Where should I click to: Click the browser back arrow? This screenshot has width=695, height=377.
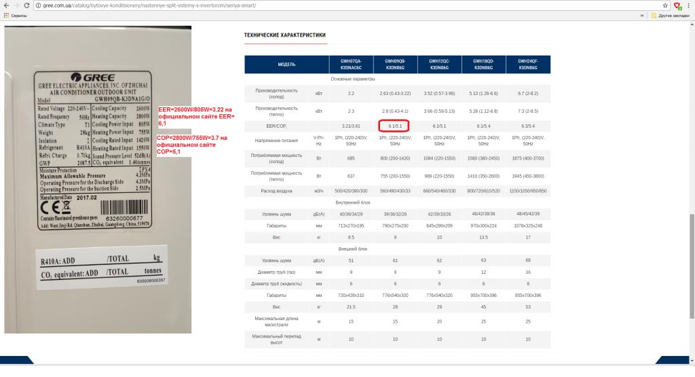point(5,5)
